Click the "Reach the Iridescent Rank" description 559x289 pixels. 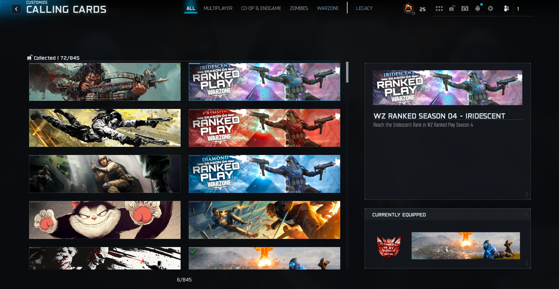point(423,125)
